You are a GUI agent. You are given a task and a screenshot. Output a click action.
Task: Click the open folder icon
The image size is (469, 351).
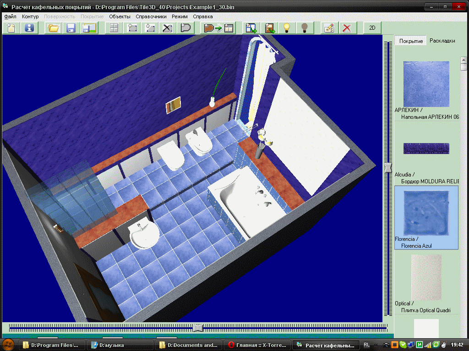tap(54, 28)
